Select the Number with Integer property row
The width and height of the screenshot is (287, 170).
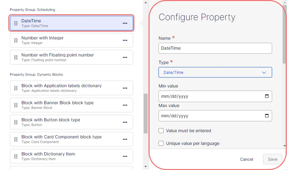click(x=71, y=40)
